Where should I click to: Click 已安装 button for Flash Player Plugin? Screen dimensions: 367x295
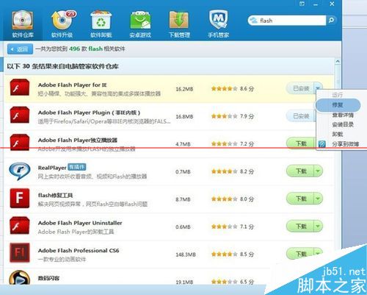point(300,115)
